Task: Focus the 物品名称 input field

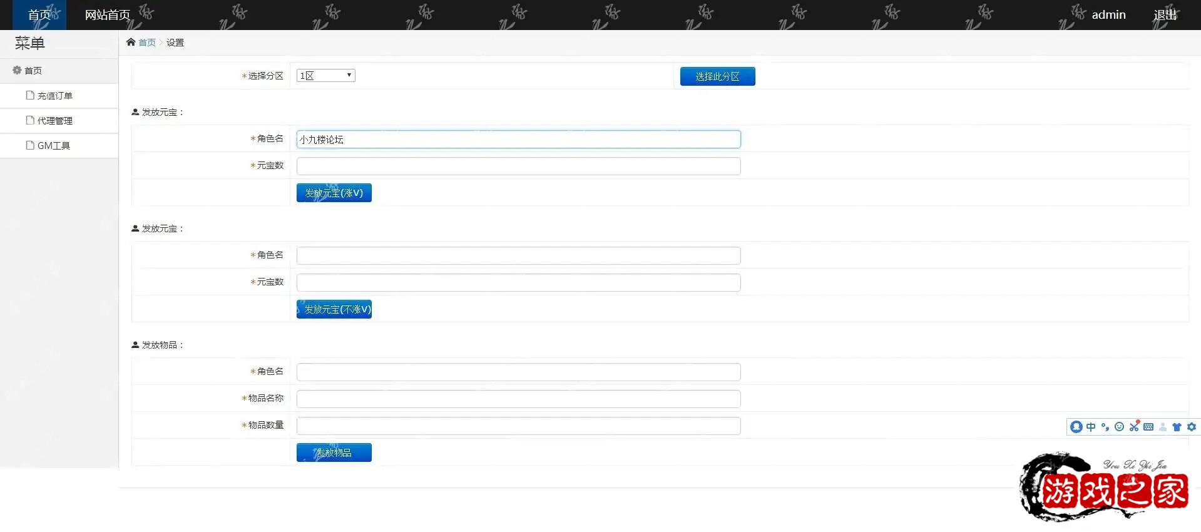Action: 518,399
